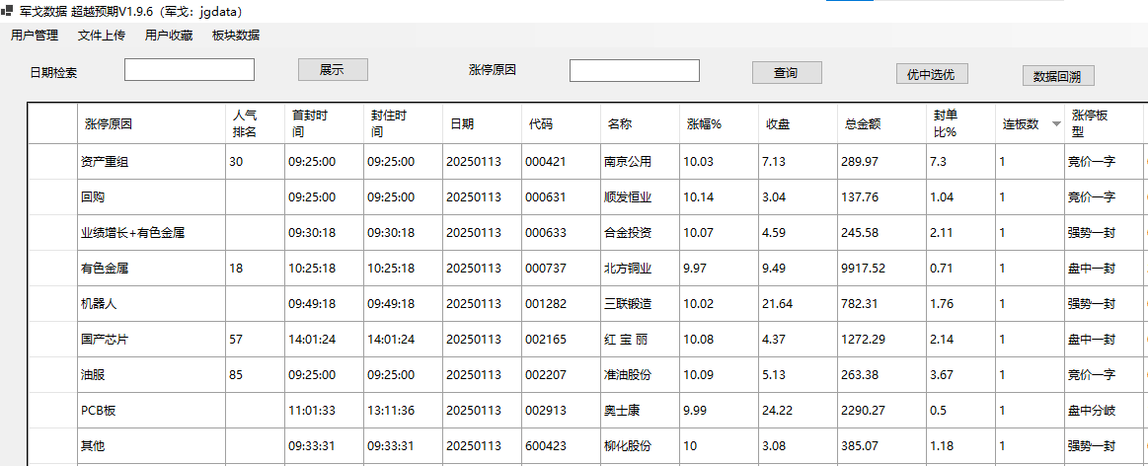This screenshot has height=466, width=1148.
Task: Select the 油服 reason cell
Action: [x=152, y=375]
